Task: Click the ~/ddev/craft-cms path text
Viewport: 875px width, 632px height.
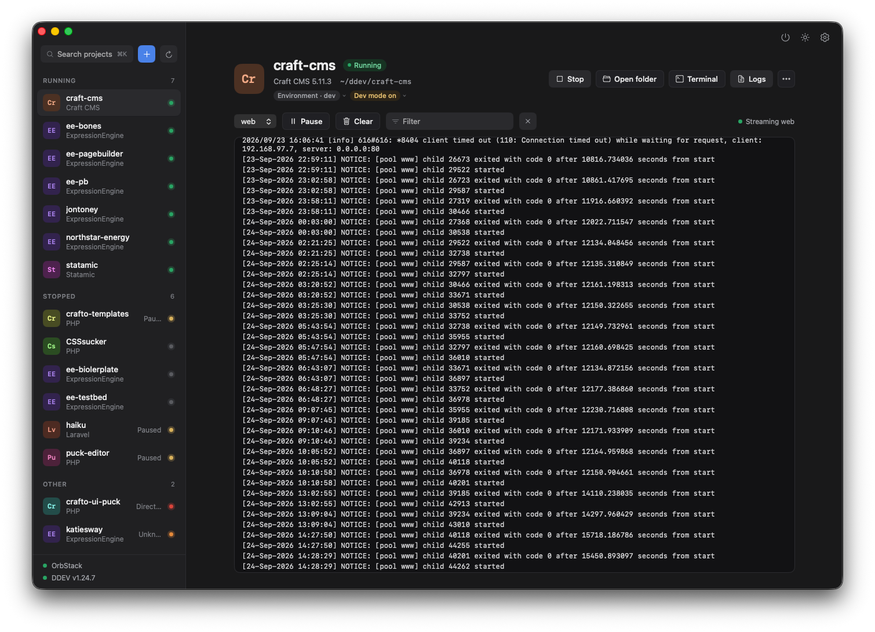Action: click(x=375, y=82)
